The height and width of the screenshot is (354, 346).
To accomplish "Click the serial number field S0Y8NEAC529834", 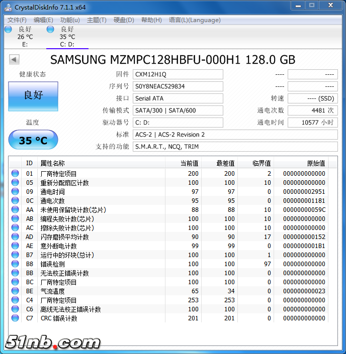I will (178, 86).
